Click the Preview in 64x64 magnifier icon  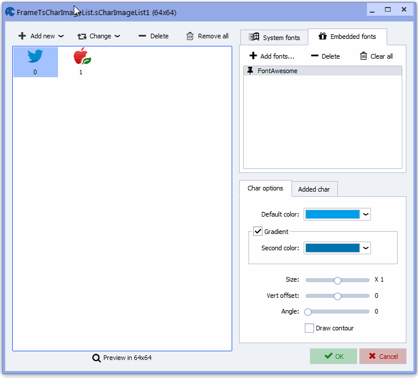point(96,358)
